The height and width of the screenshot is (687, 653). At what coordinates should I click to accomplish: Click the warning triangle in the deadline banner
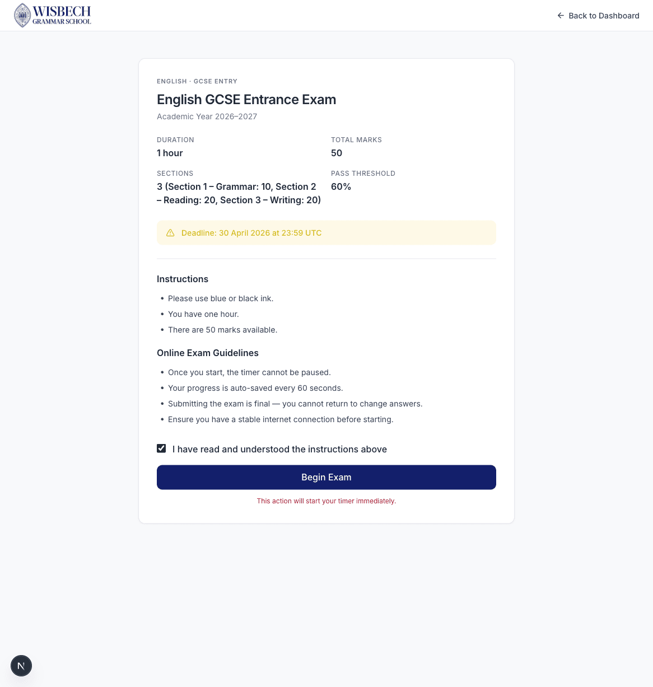point(171,232)
